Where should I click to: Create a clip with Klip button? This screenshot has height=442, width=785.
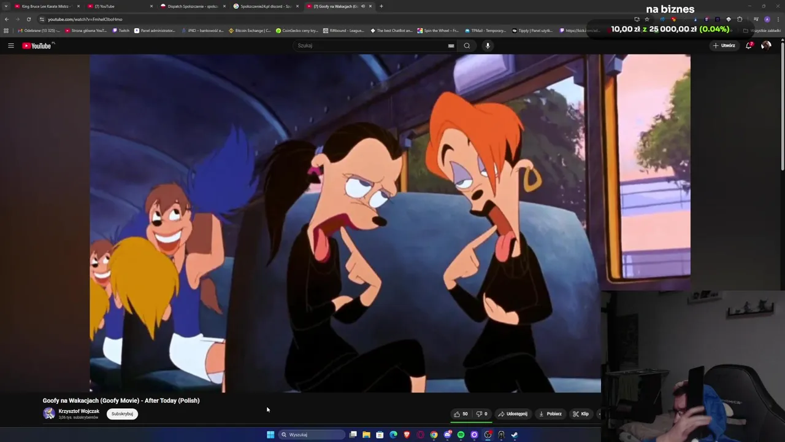point(581,414)
